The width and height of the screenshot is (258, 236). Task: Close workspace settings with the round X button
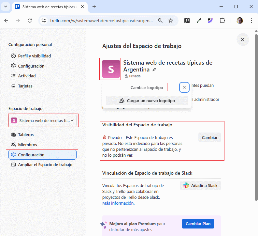(242, 39)
